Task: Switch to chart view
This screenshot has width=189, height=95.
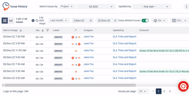Action: [x=11, y=21]
